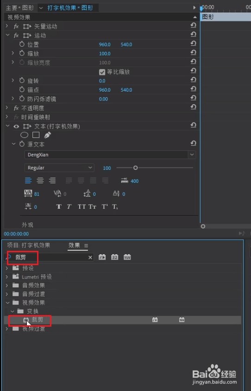Toggle 位置 animation stopwatch
The image size is (251, 391).
[22, 44]
